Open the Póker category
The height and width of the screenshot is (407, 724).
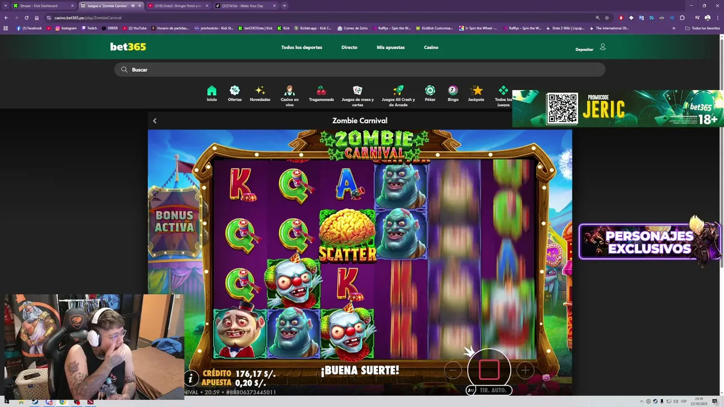[x=430, y=94]
